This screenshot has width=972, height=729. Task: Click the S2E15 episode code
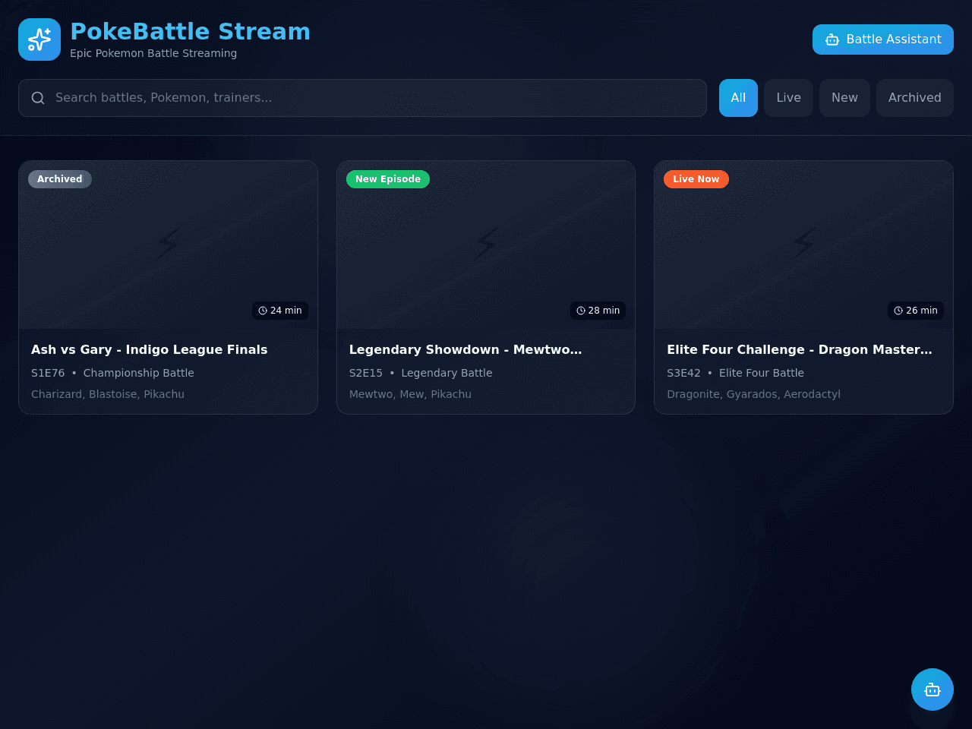pos(366,373)
